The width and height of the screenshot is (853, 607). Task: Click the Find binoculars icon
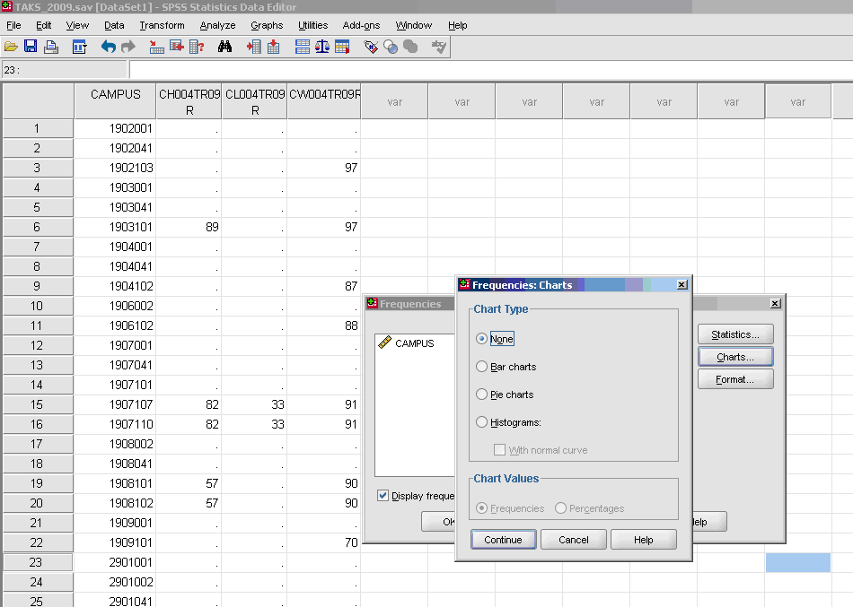224,47
